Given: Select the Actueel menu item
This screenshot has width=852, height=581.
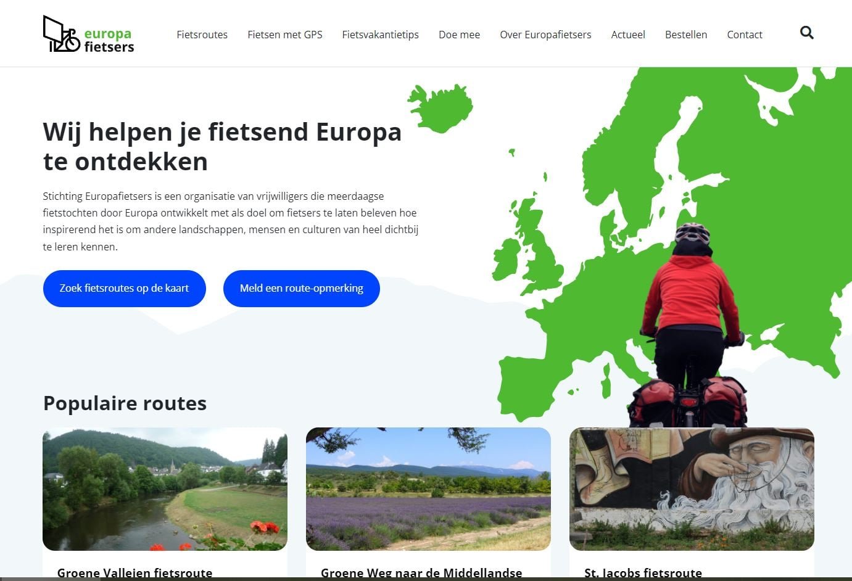Looking at the screenshot, I should [628, 35].
